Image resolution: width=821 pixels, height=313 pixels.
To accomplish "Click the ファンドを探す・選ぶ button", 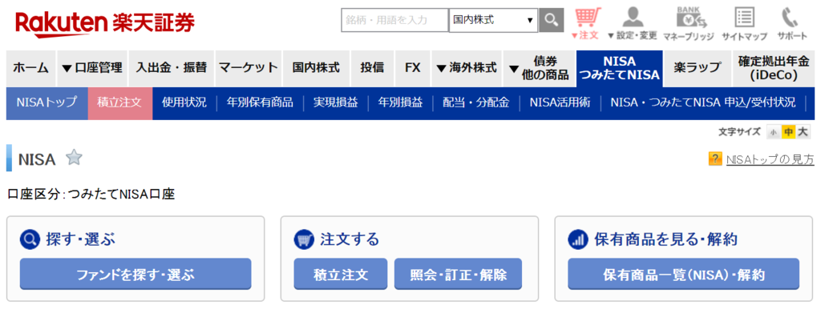I will point(135,275).
